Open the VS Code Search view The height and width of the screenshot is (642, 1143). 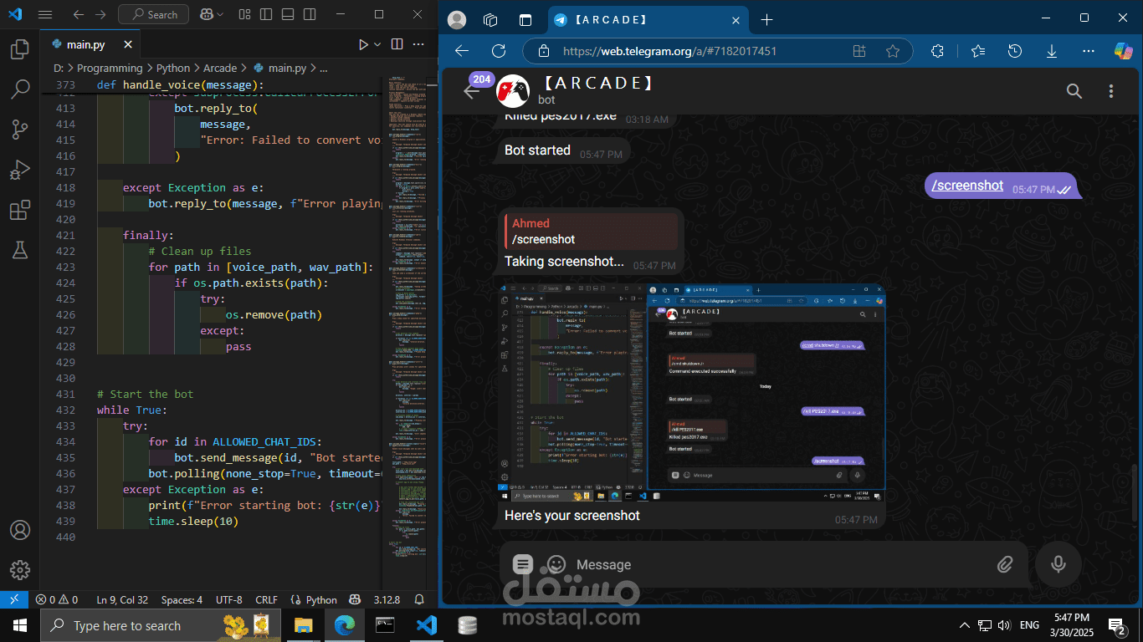coord(19,89)
